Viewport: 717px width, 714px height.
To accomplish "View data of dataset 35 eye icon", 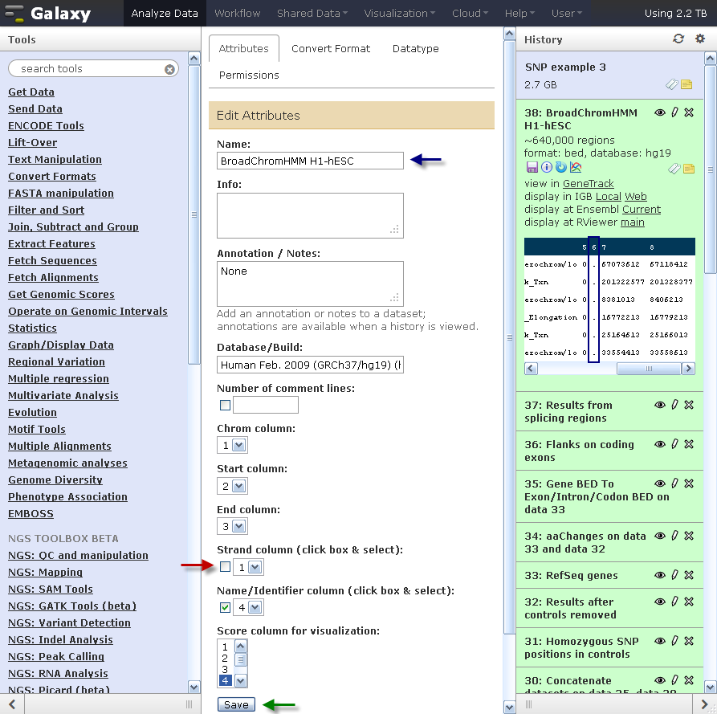I will [x=659, y=483].
